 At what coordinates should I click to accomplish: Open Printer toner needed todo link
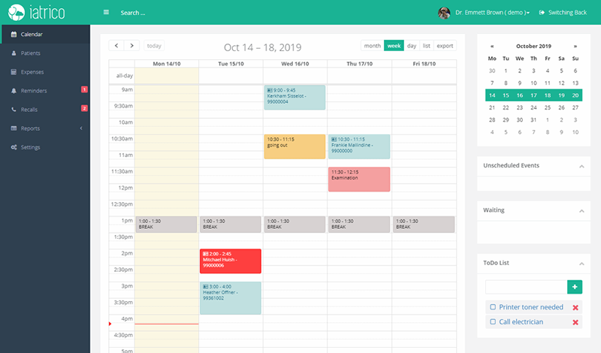[x=531, y=307]
